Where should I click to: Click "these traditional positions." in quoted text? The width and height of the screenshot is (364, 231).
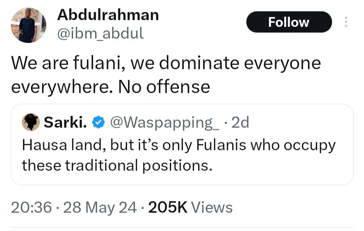point(117,165)
